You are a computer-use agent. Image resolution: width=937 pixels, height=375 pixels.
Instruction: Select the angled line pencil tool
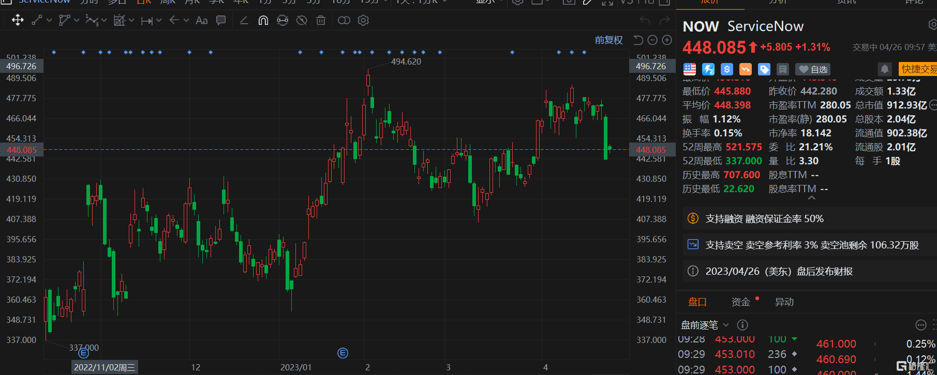[x=244, y=21]
